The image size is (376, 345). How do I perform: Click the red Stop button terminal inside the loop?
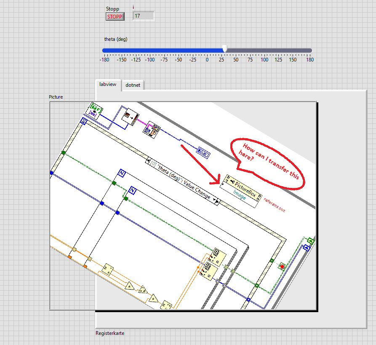(x=283, y=267)
